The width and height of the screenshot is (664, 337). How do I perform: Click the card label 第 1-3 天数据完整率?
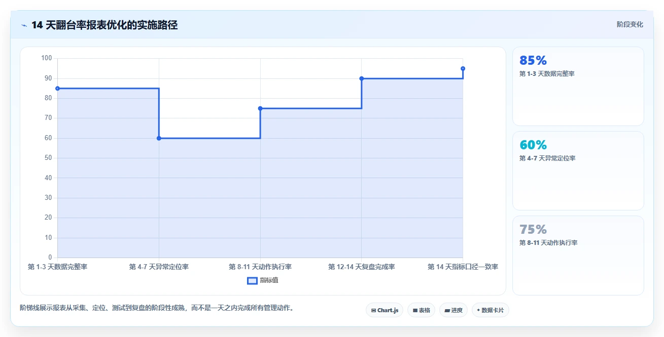[547, 74]
